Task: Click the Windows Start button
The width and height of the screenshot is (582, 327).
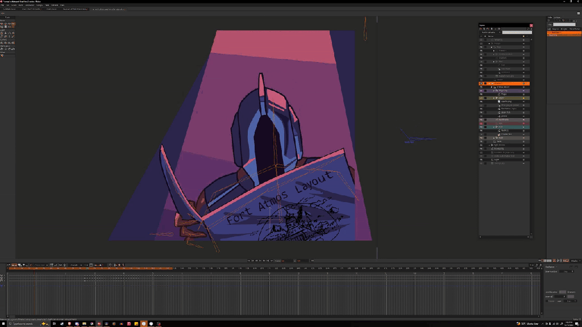Action: coord(4,324)
